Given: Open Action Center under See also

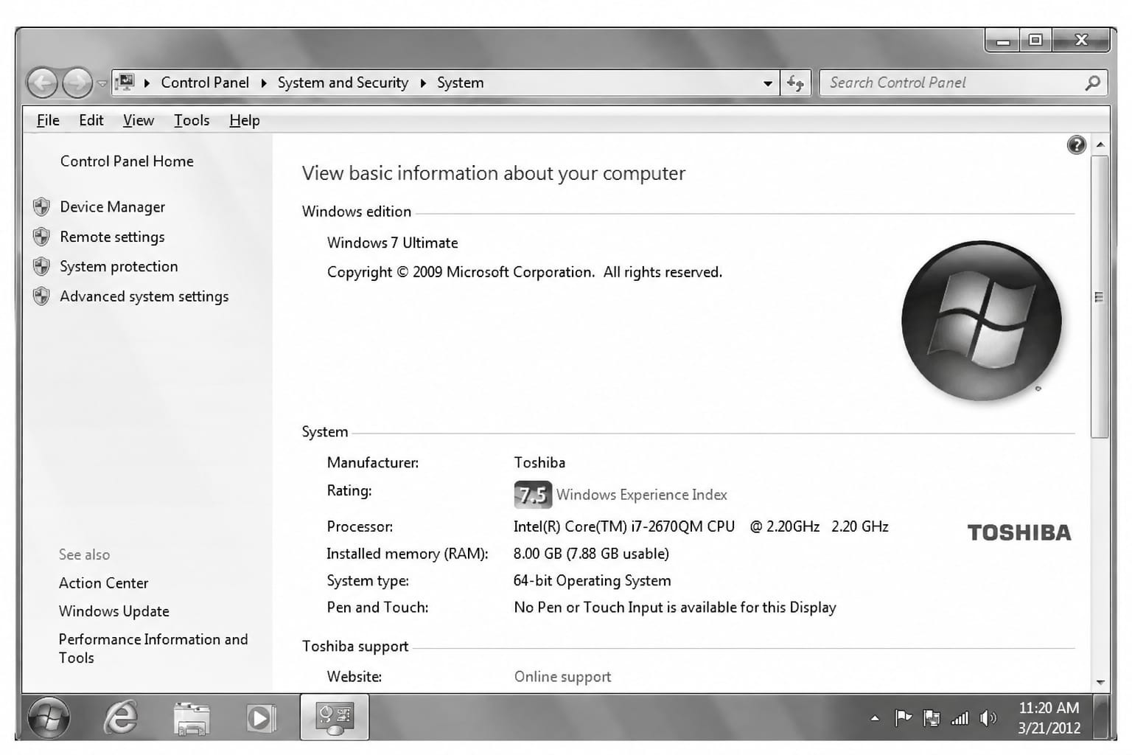Looking at the screenshot, I should 103,583.
